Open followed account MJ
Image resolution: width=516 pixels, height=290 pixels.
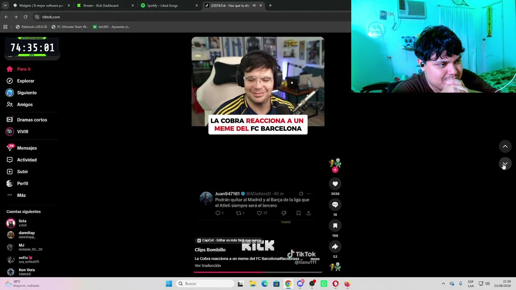pos(25,247)
